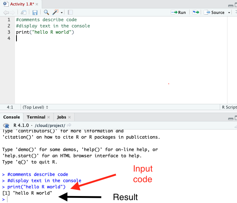Open the Source button dropdown arrow

click(229, 12)
